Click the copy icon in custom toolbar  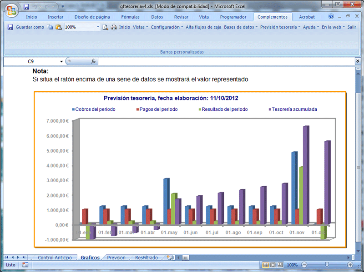tap(50, 27)
